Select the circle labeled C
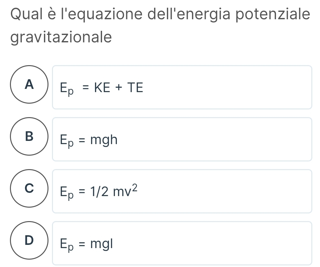The width and height of the screenshot is (320, 267). coord(29,188)
